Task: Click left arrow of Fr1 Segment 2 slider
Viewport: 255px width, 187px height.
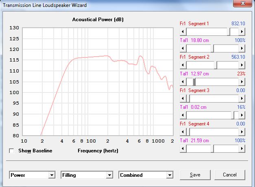Action: click(183, 65)
